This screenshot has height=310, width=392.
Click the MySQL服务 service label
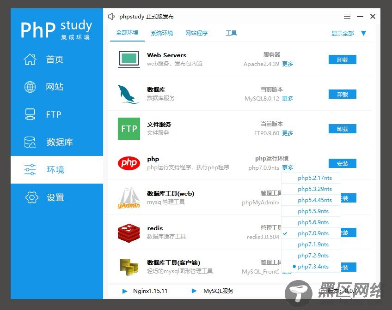pos(218,291)
